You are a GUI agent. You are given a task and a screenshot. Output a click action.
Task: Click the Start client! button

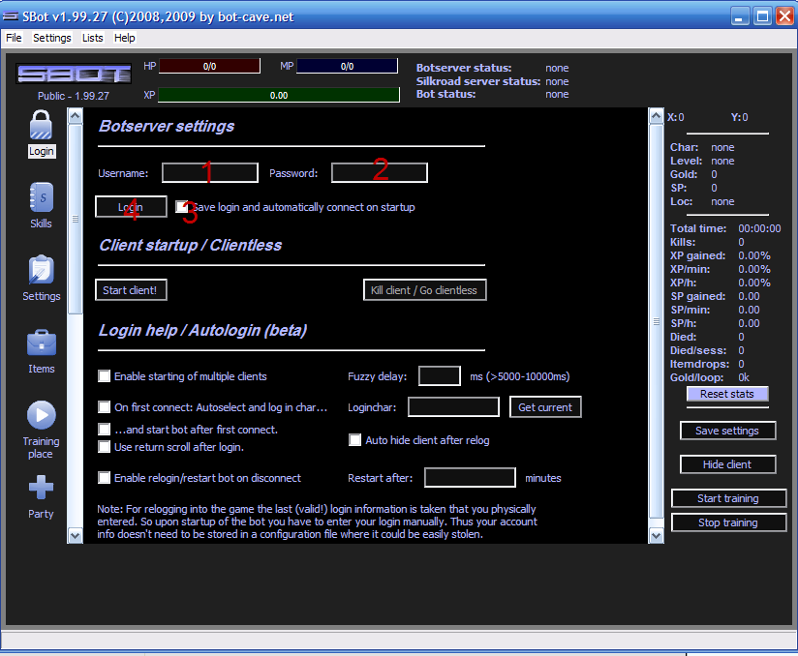131,290
